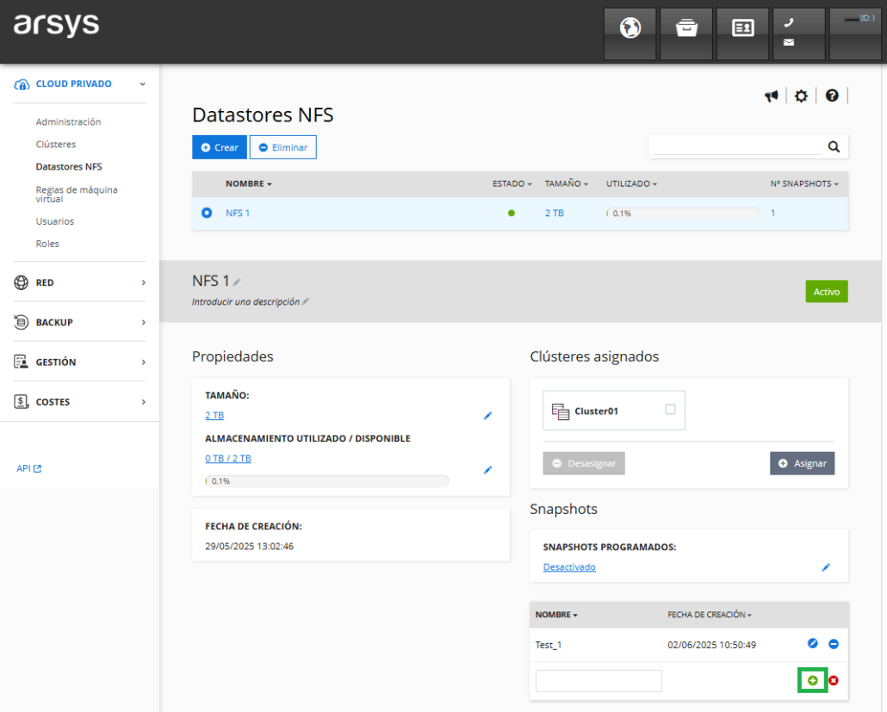Click the NFS 1 name link in table
Image resolution: width=887 pixels, height=712 pixels.
pos(238,213)
